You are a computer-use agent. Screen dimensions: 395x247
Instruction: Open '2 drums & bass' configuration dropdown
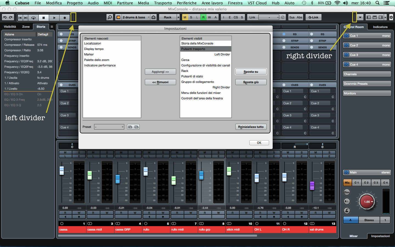point(136,17)
